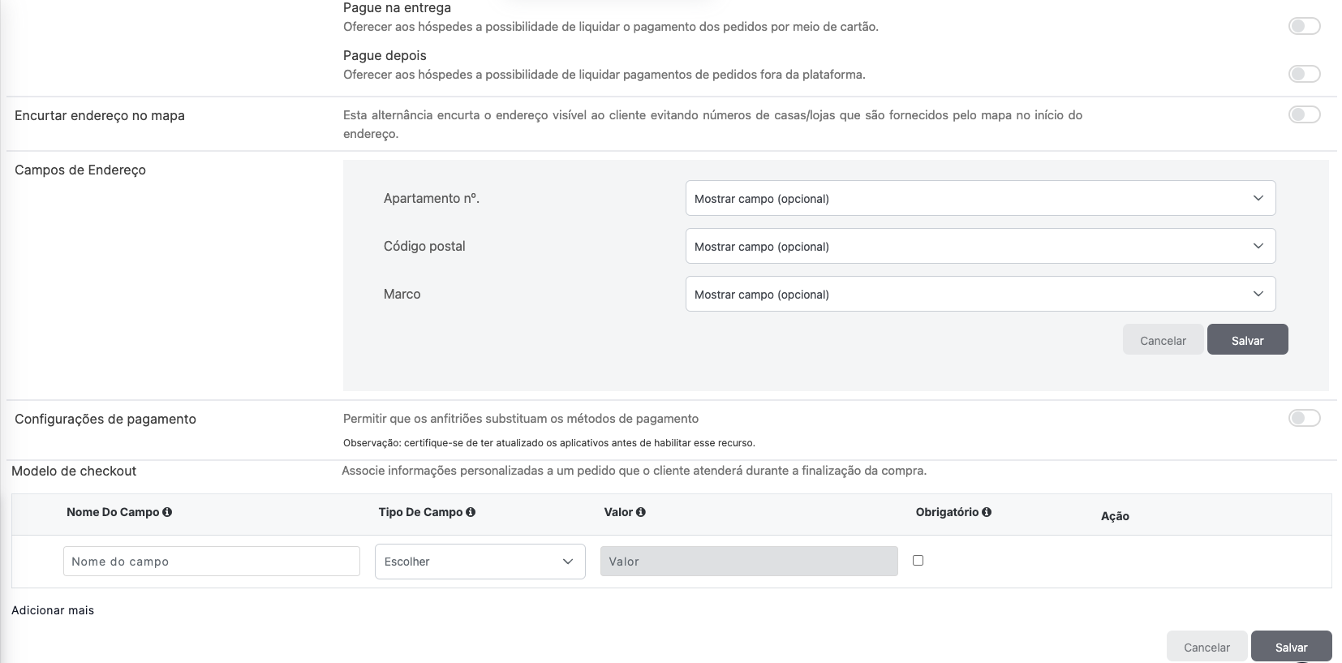
Task: Open the Apartamento nº. dropdown
Action: [x=980, y=199]
